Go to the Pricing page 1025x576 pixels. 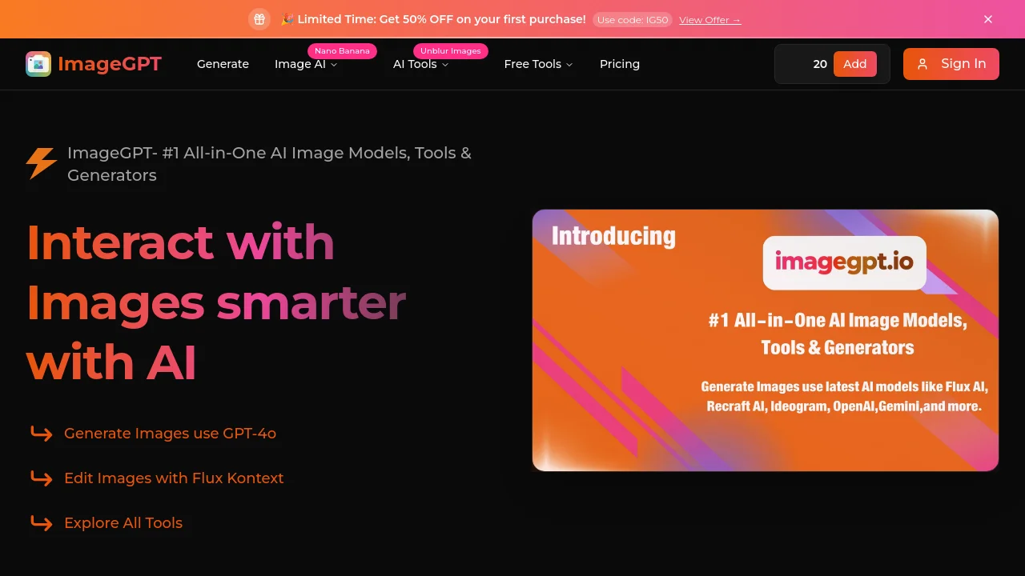click(x=620, y=64)
